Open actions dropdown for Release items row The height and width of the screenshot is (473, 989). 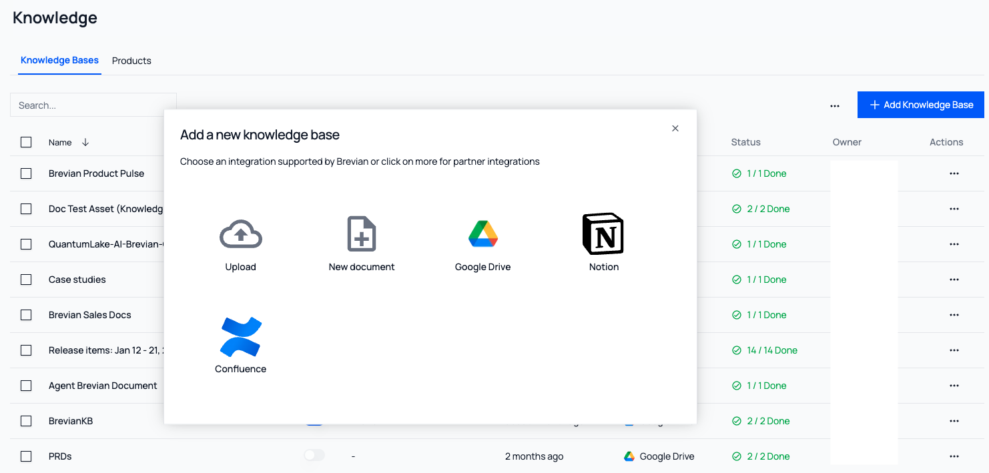pyautogui.click(x=954, y=350)
